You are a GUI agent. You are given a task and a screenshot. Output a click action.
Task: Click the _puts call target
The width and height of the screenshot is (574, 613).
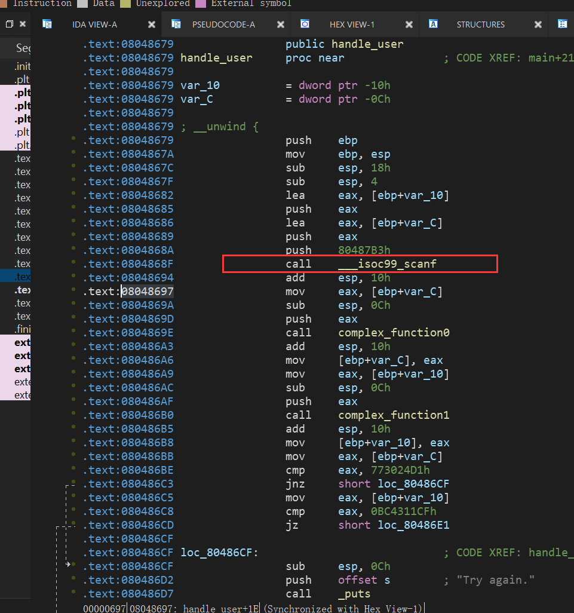coord(354,594)
